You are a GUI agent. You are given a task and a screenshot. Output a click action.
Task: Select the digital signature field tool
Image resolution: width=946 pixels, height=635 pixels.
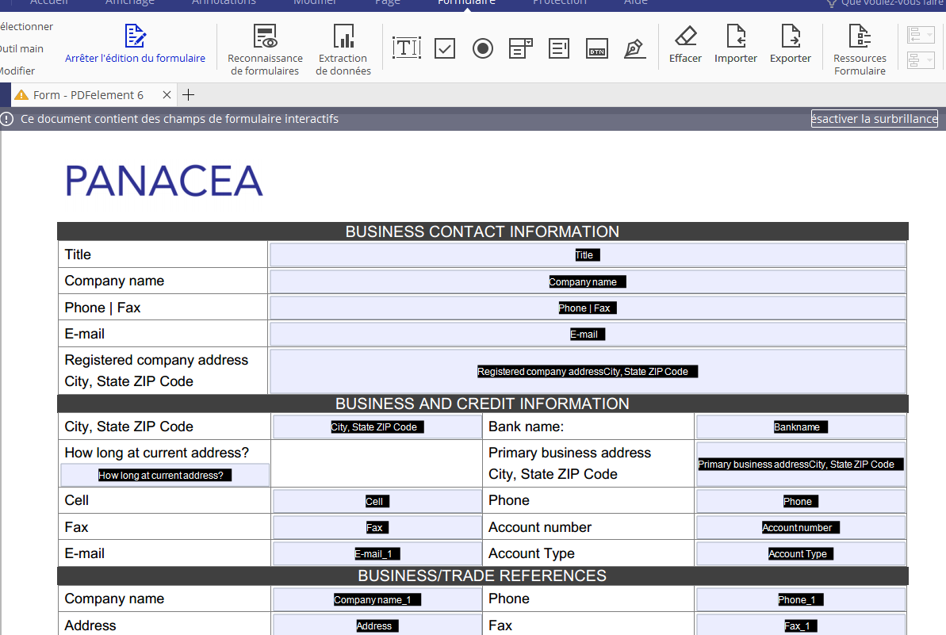[634, 48]
